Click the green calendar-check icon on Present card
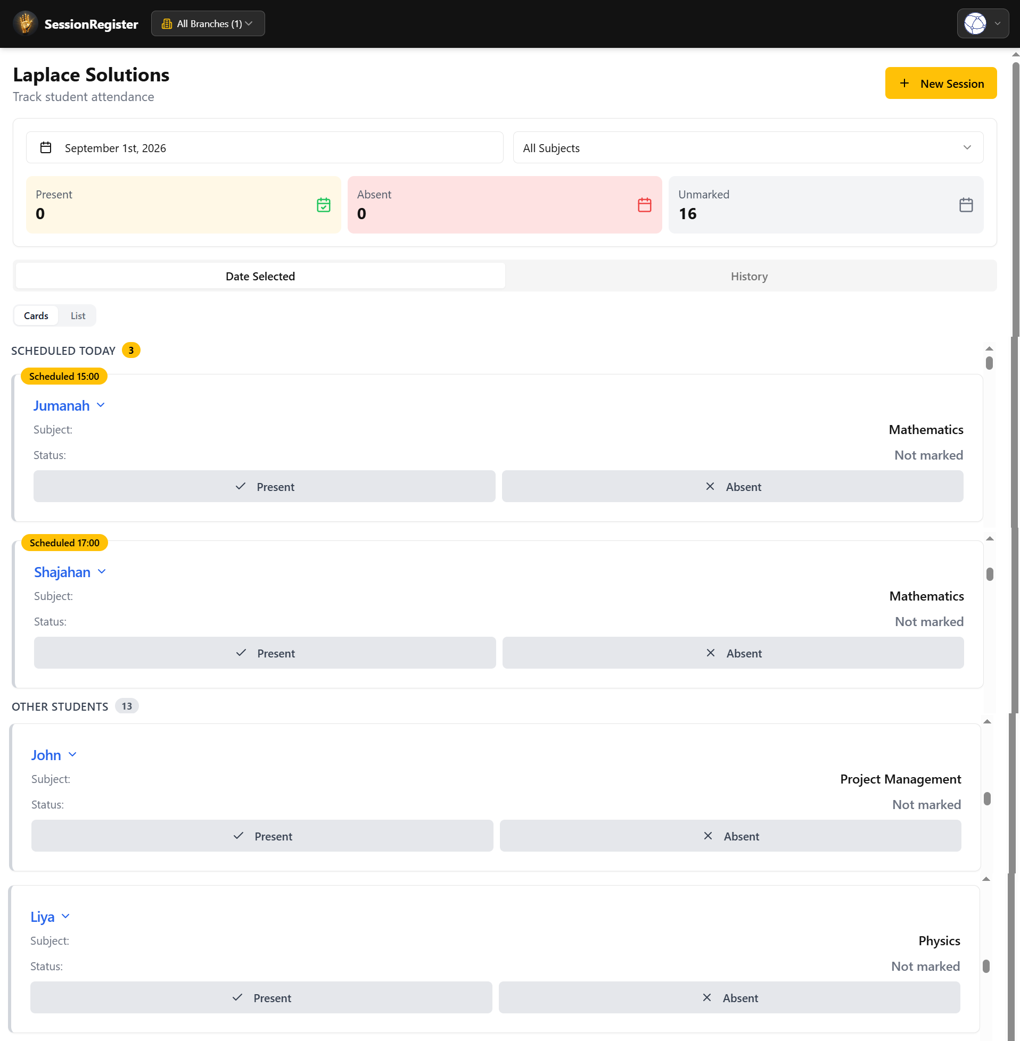 324,205
